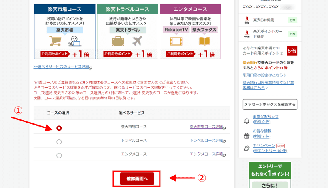Open お得な情報 link

(262, 131)
